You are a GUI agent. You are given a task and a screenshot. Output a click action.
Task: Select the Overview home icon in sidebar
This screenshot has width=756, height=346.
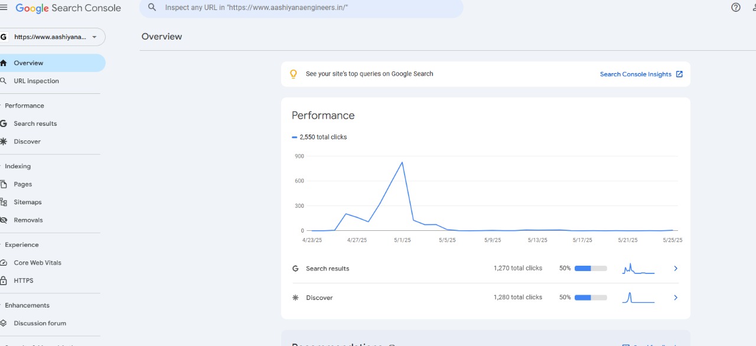click(4, 63)
